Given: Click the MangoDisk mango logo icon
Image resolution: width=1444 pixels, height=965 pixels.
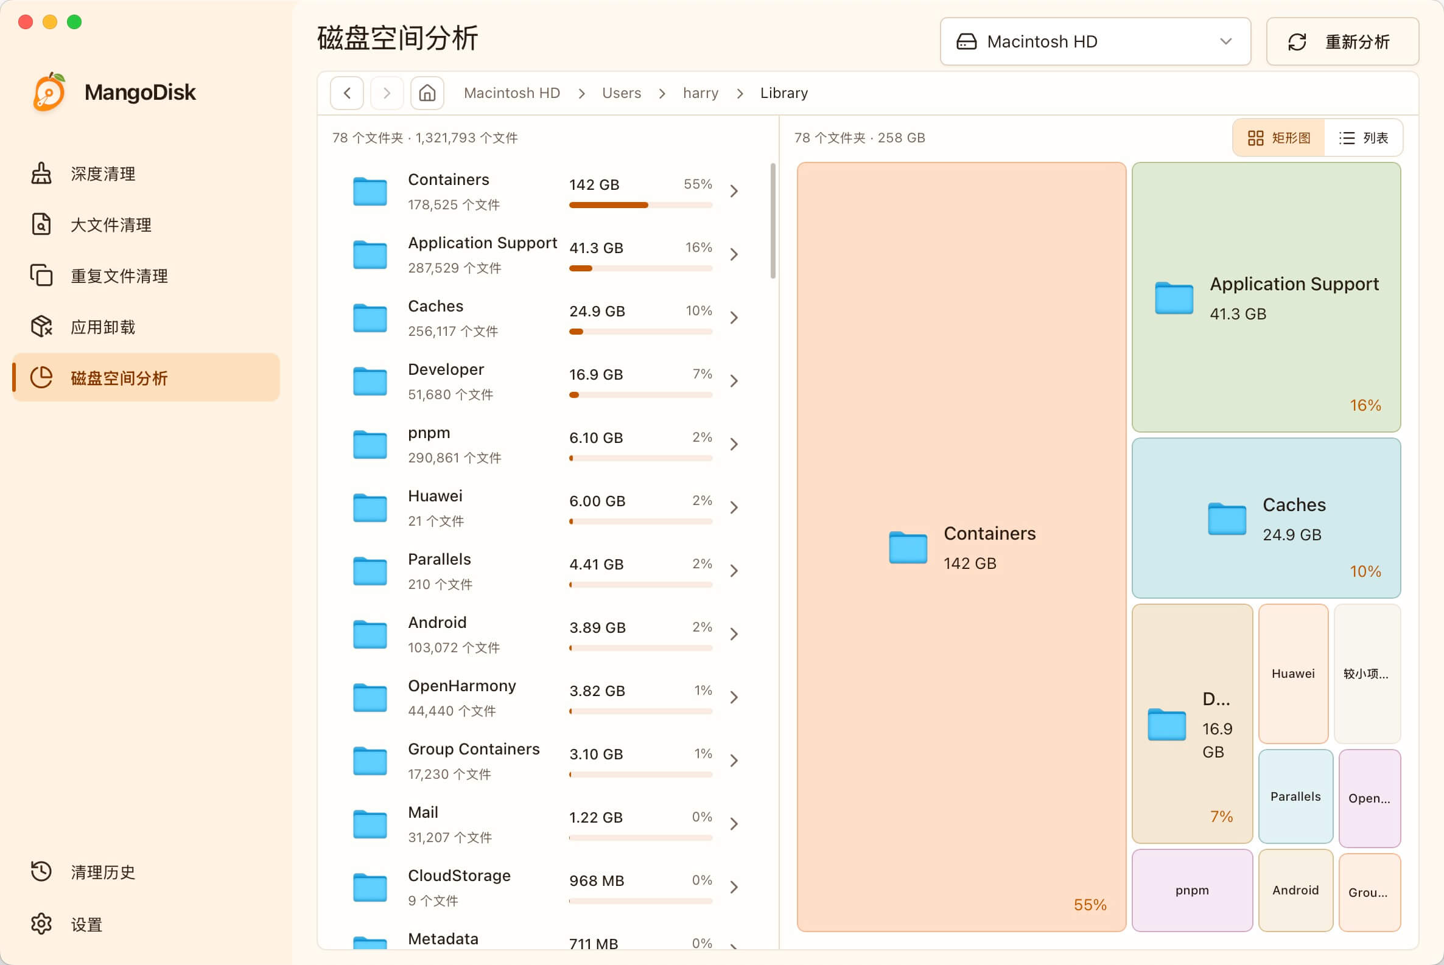Looking at the screenshot, I should coord(49,92).
